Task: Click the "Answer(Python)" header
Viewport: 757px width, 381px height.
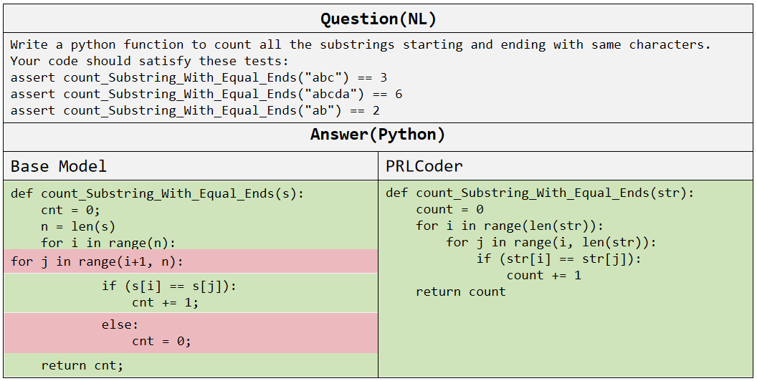Action: pos(378,135)
